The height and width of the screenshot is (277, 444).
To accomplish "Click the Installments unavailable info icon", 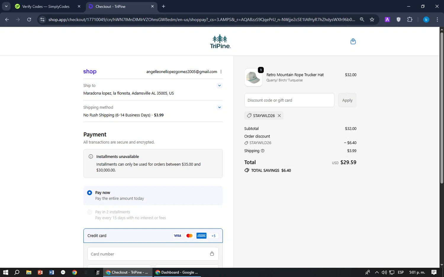I will [91, 157].
